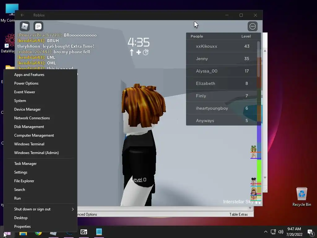Toggle the Roblox chat window icon
317x238 pixels.
click(x=38, y=26)
